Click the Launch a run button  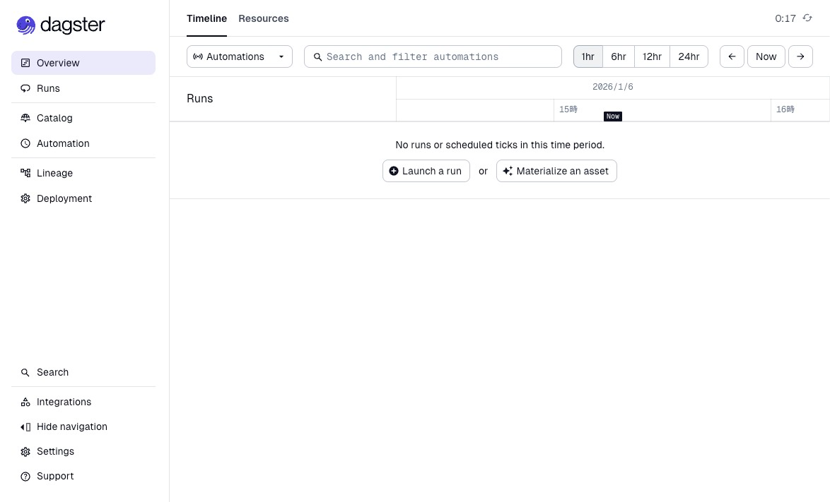tap(426, 171)
